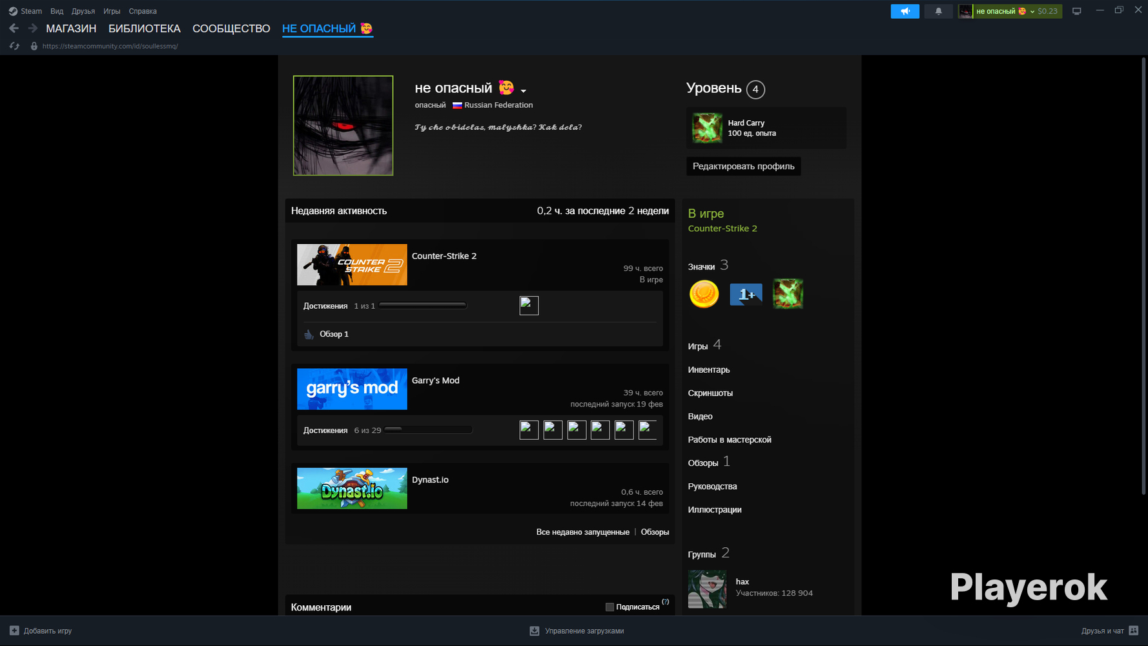Open the Игры menu

(x=112, y=11)
